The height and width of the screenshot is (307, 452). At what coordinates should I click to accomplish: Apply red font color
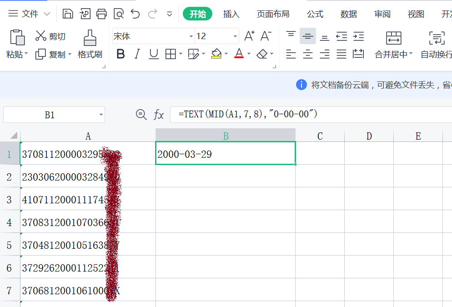[239, 54]
